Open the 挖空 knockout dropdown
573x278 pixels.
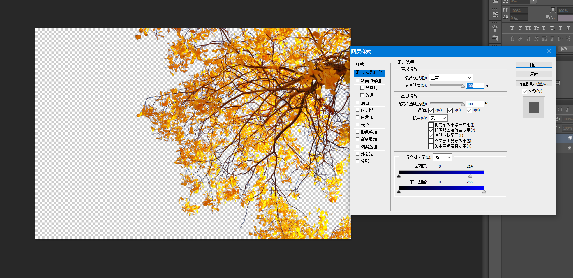pos(438,118)
